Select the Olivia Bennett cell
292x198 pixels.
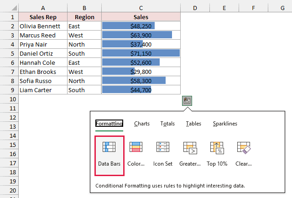43,26
